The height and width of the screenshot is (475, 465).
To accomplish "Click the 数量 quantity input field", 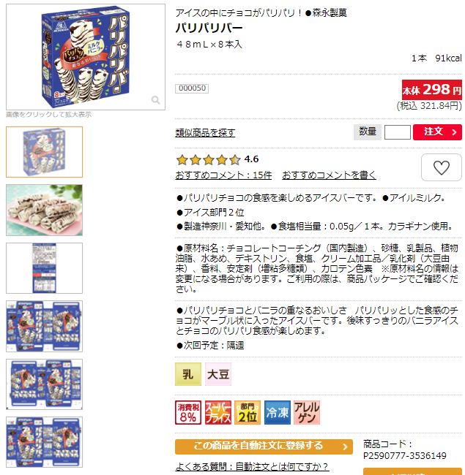I will (x=398, y=132).
